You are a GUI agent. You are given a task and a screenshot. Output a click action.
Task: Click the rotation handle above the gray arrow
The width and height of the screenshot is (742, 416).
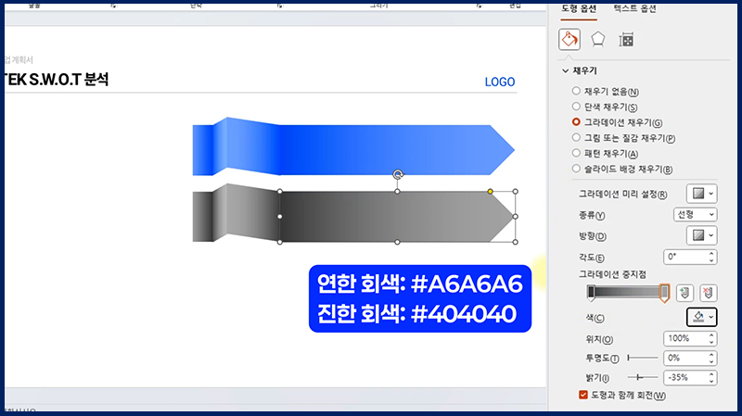398,174
